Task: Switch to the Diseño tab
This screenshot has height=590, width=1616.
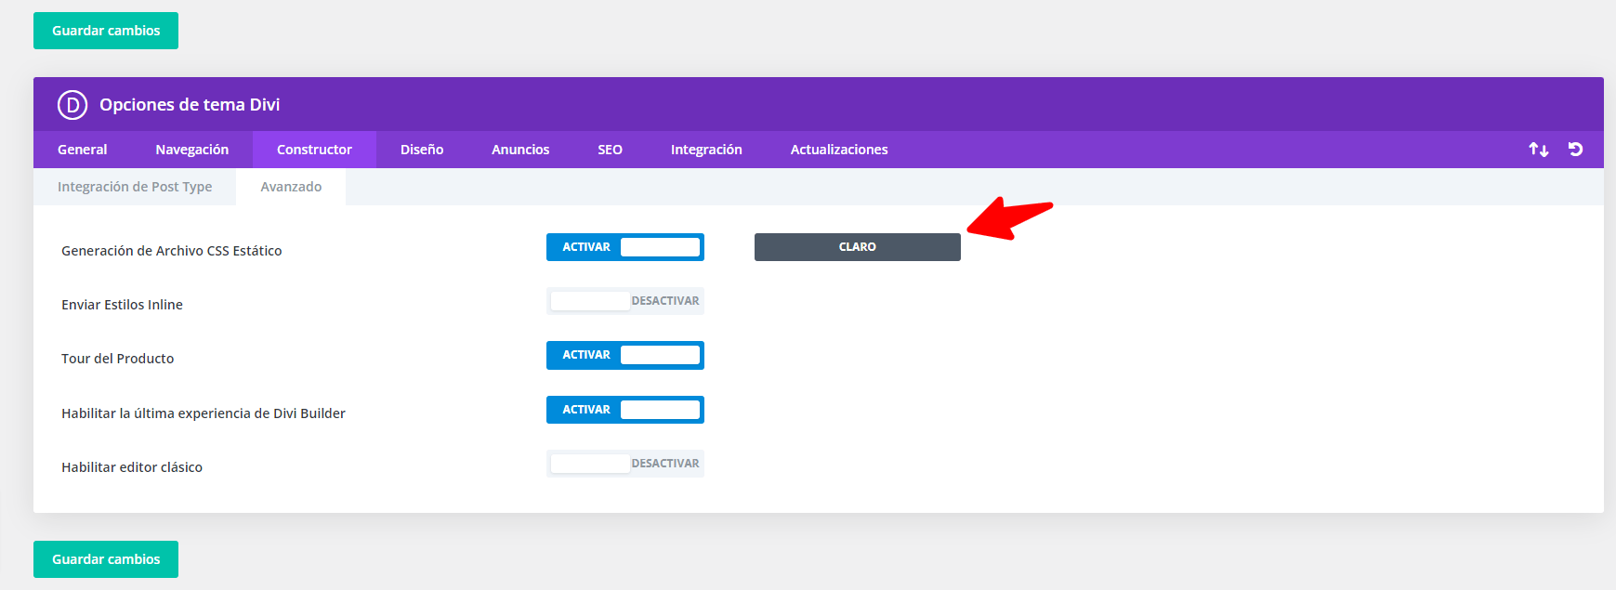Action: [422, 150]
